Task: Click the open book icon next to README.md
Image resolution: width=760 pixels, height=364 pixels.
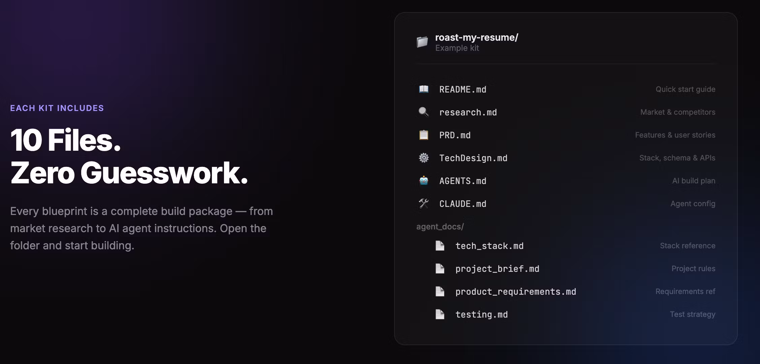Action: 423,89
